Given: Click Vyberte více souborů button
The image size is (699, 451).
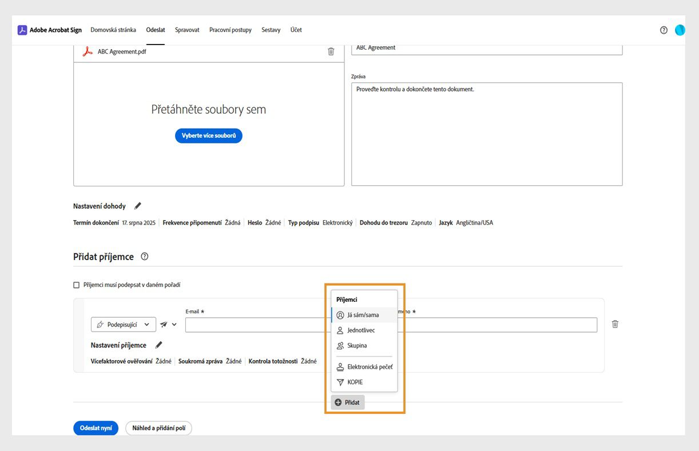Looking at the screenshot, I should coord(209,135).
